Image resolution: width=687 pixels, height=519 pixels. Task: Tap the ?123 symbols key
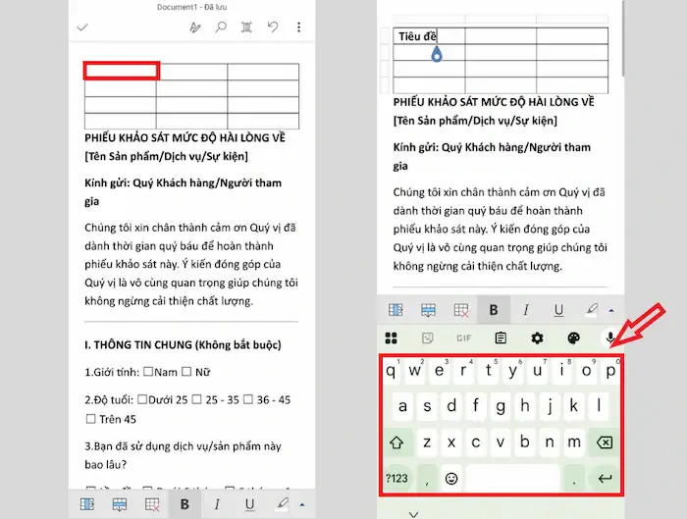[396, 478]
